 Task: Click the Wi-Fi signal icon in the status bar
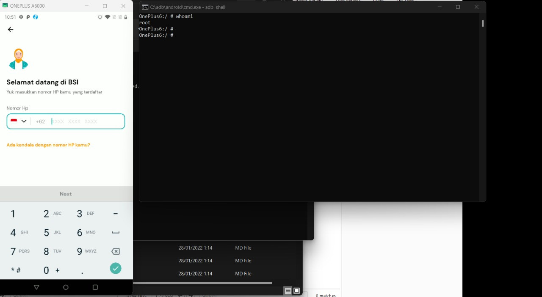[x=108, y=17]
